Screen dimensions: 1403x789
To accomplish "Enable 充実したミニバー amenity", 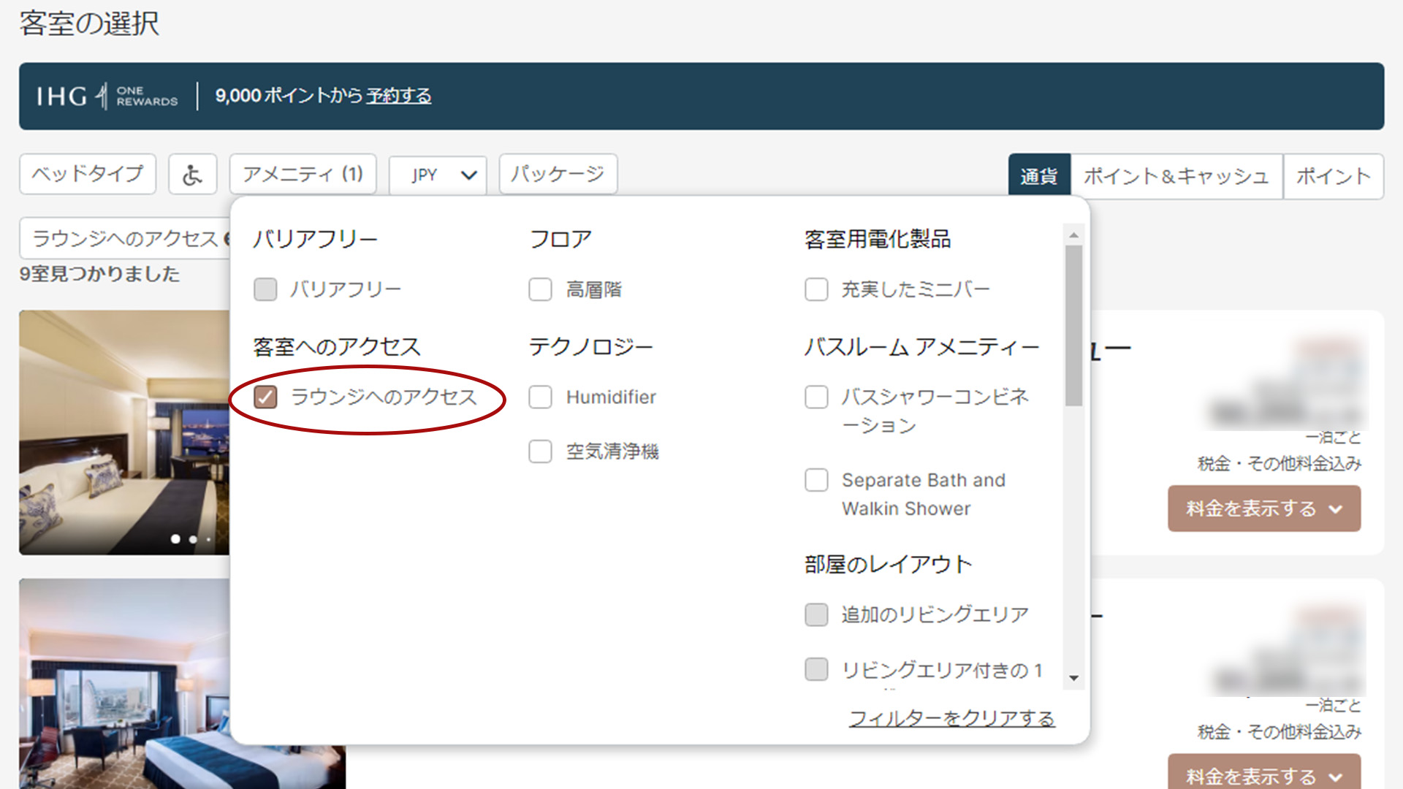I will click(x=815, y=289).
